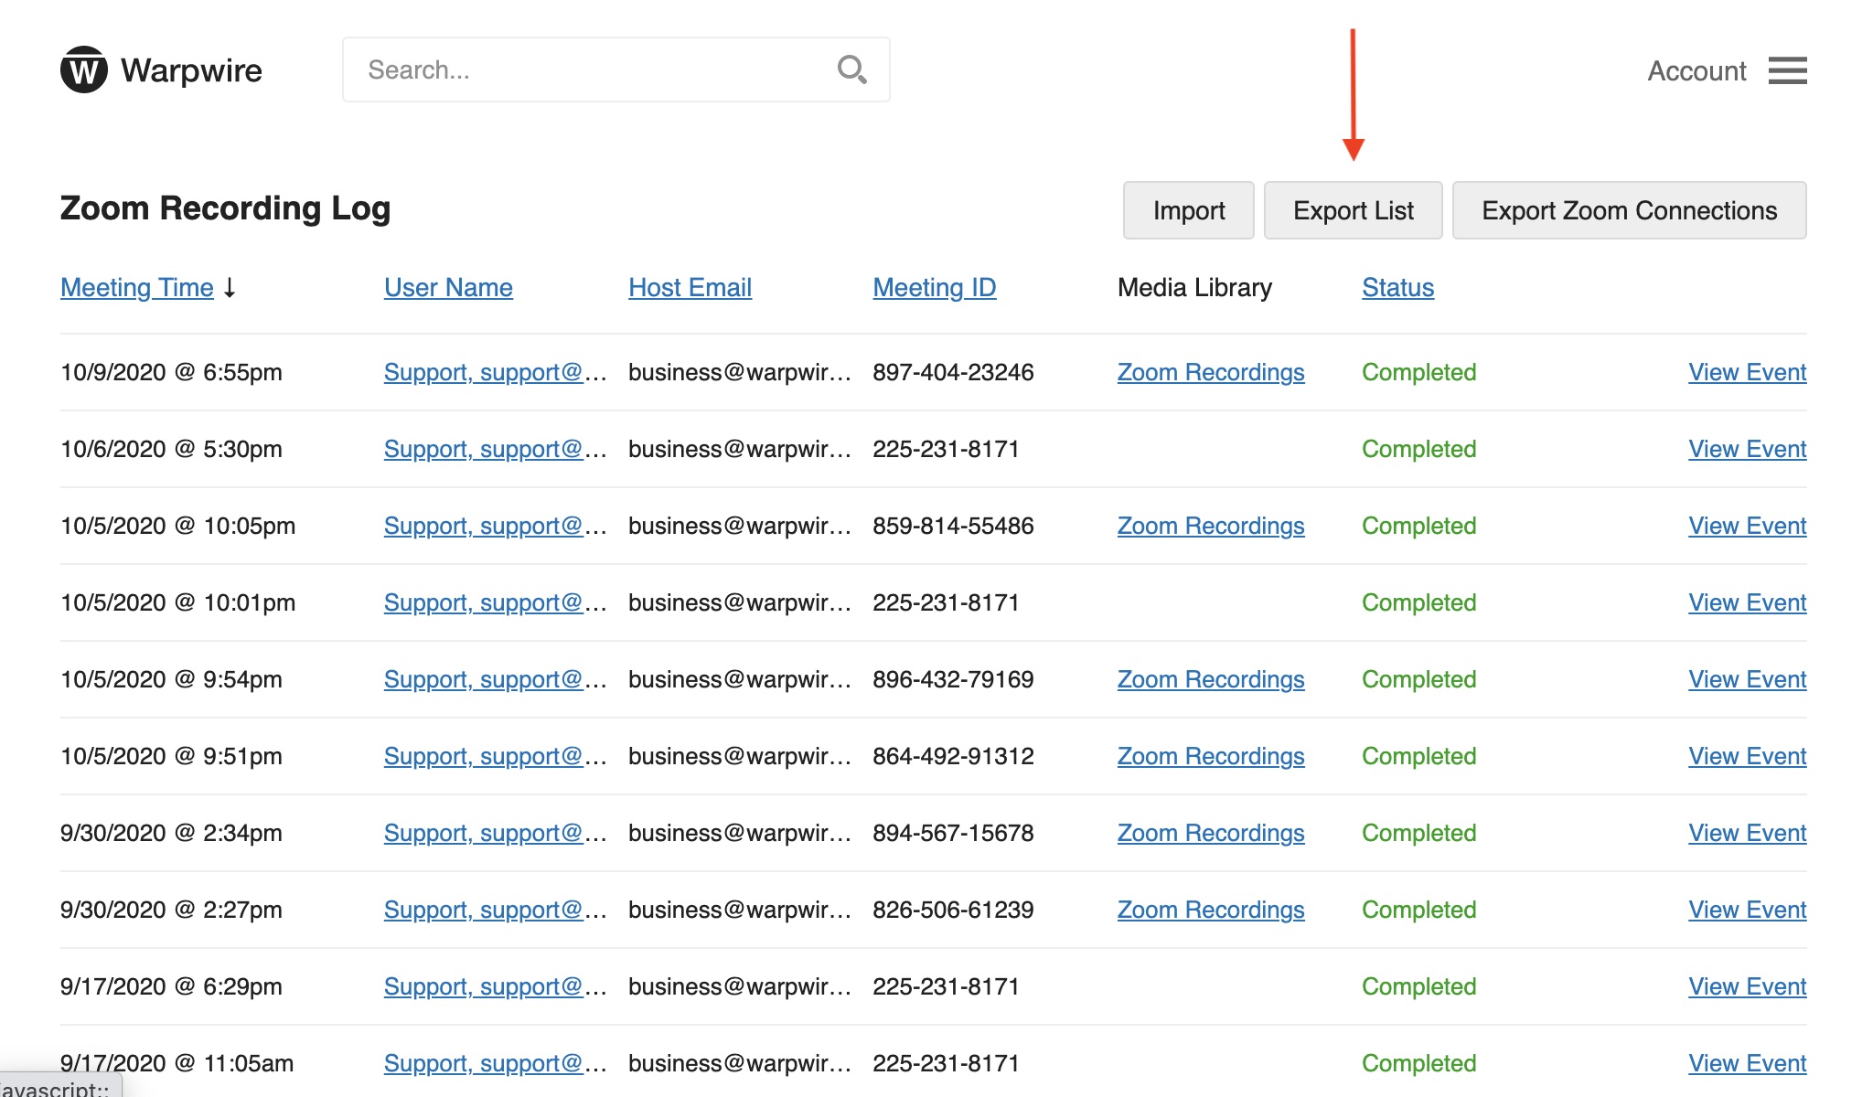Click the search magnifying glass icon
1873x1097 pixels.
[x=851, y=69]
